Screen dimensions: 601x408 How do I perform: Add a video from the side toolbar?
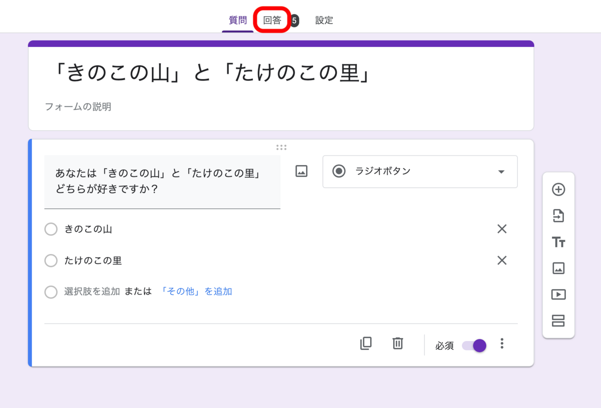[x=558, y=294]
